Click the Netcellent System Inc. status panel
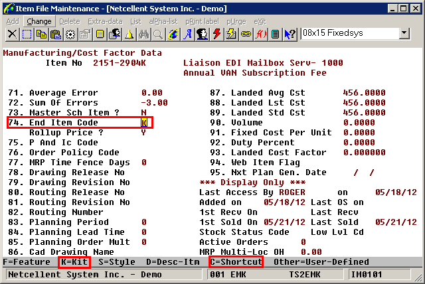 coord(104,275)
